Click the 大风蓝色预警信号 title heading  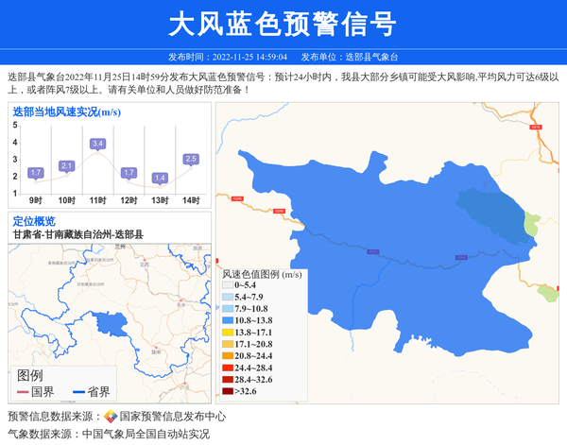pyautogui.click(x=283, y=25)
